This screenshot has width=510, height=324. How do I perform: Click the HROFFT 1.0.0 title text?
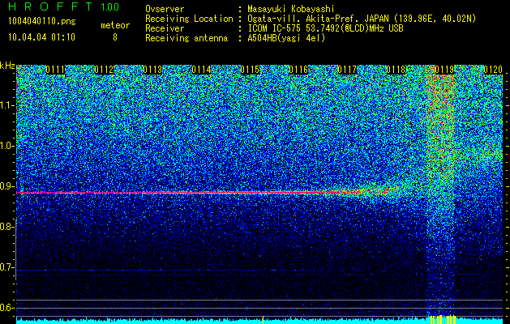tap(64, 6)
